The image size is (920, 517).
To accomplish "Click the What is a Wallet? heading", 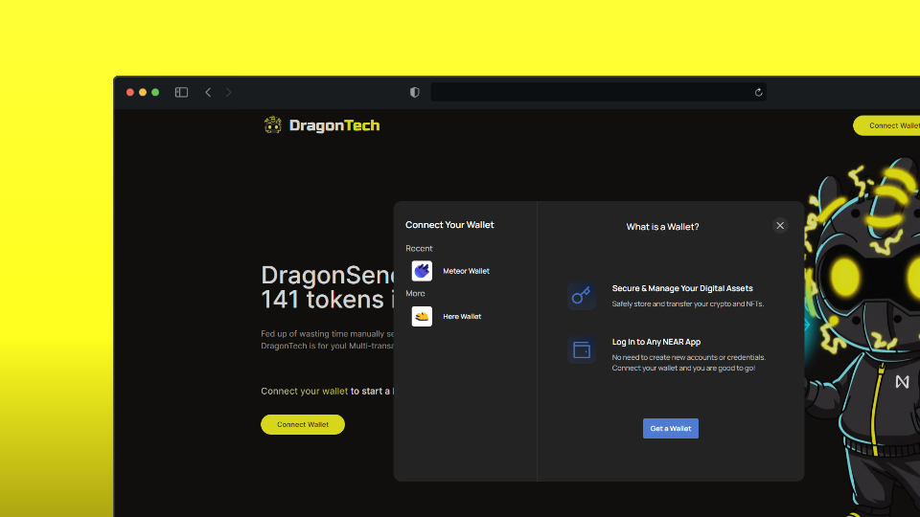I will [x=662, y=227].
